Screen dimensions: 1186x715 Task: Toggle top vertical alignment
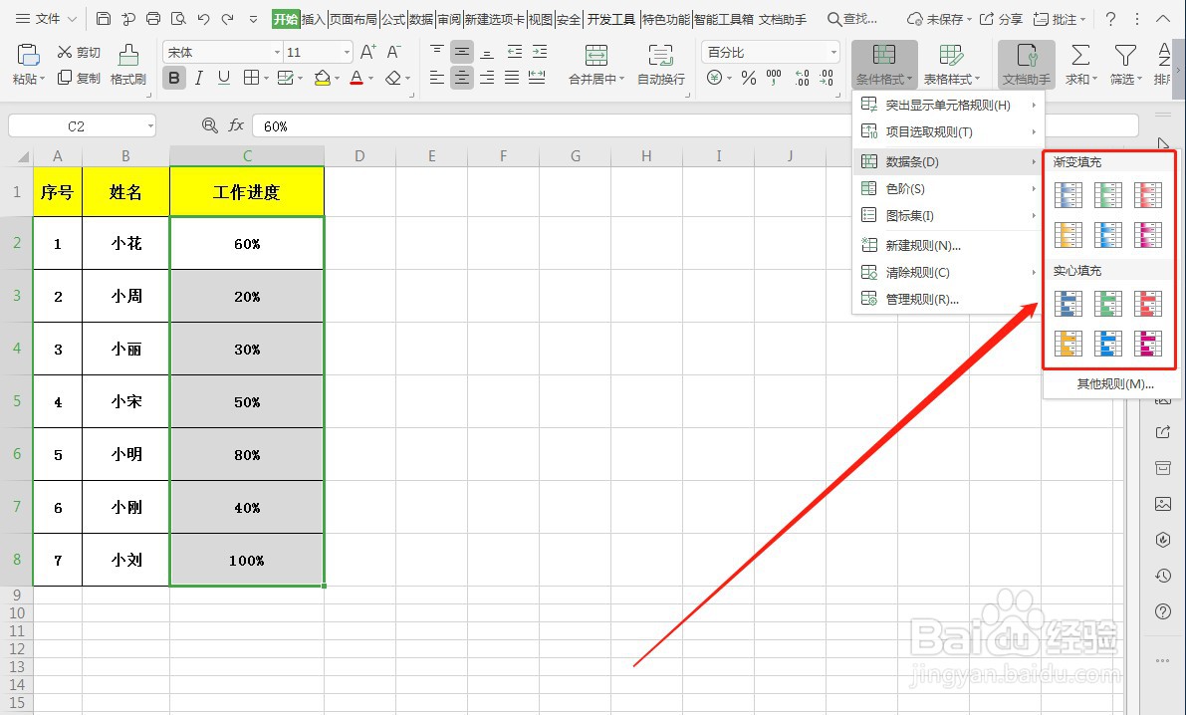[x=437, y=52]
